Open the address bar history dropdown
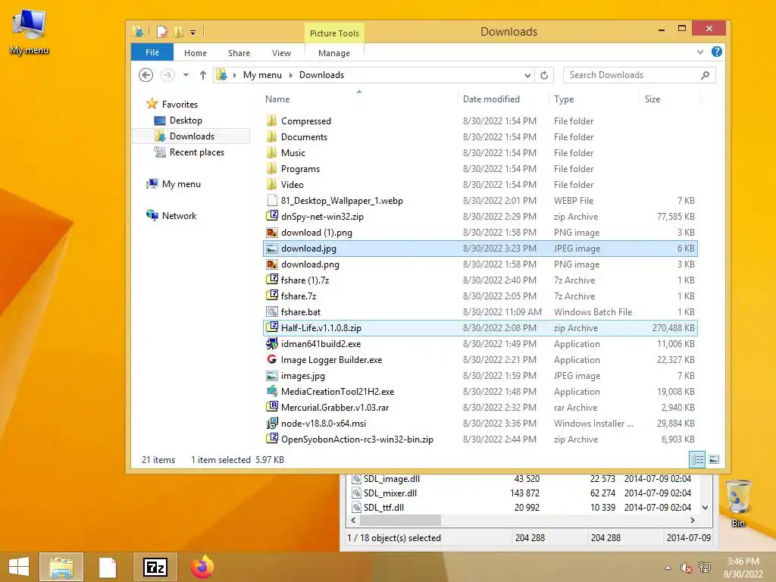776x582 pixels. point(527,75)
